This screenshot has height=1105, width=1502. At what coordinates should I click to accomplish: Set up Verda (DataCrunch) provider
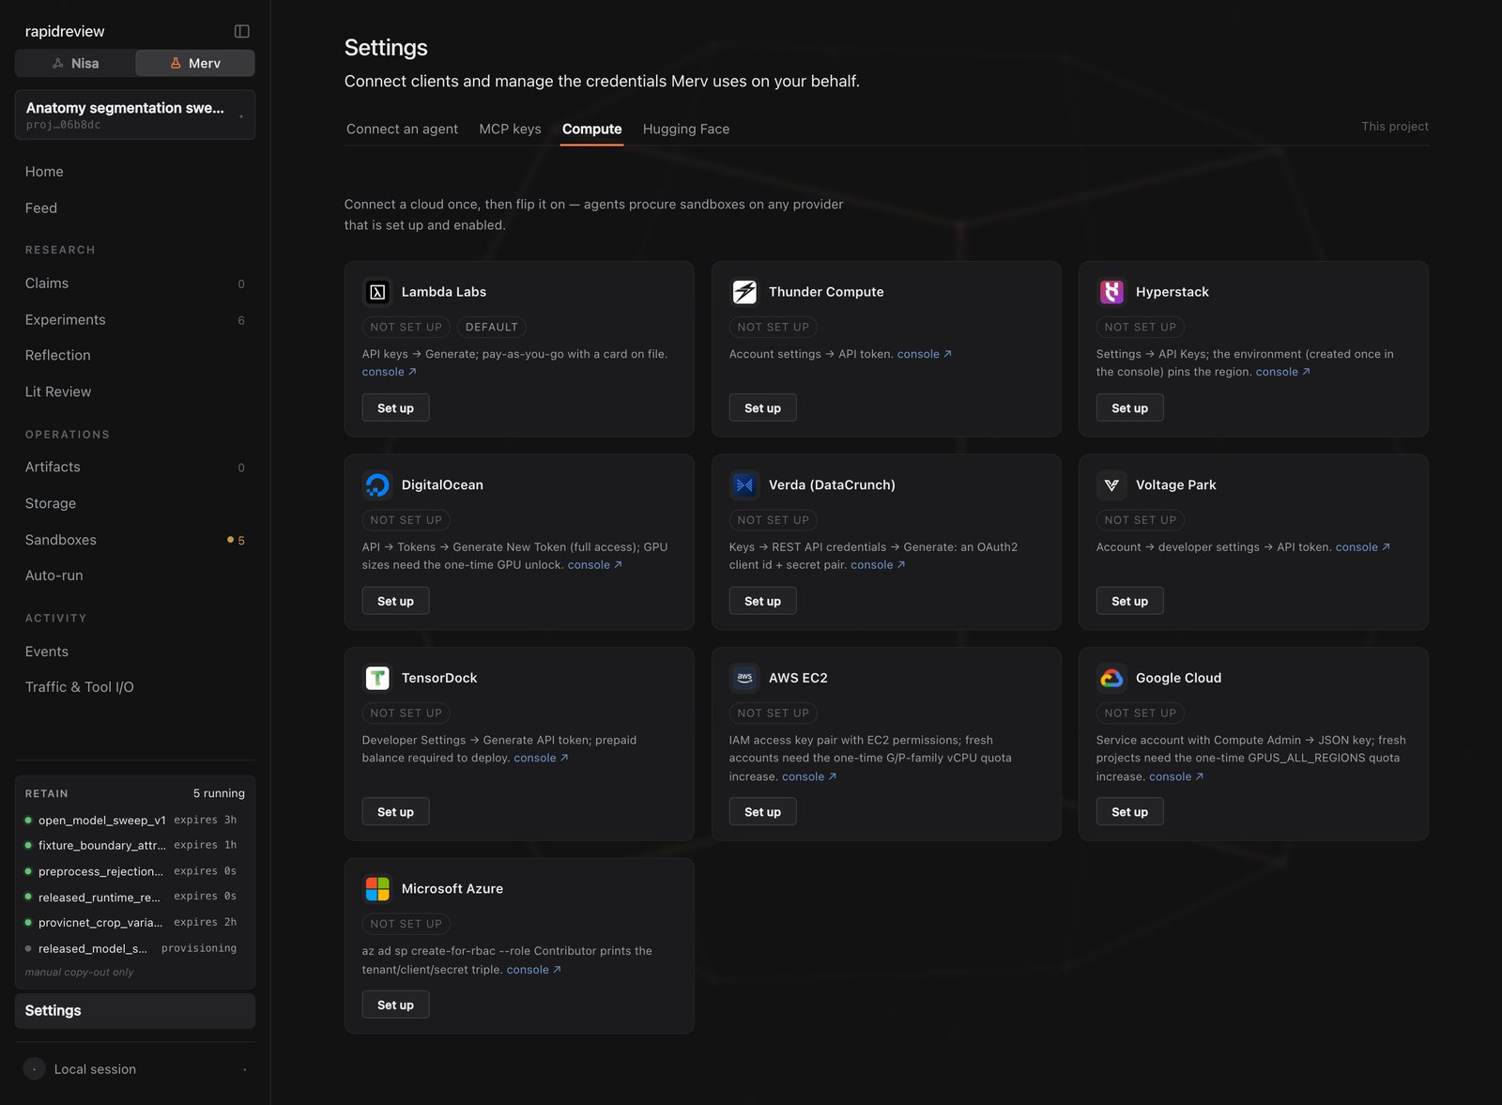click(x=762, y=602)
